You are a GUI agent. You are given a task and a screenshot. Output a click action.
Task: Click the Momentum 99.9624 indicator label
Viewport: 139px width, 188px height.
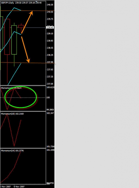pyautogui.click(x=11, y=88)
